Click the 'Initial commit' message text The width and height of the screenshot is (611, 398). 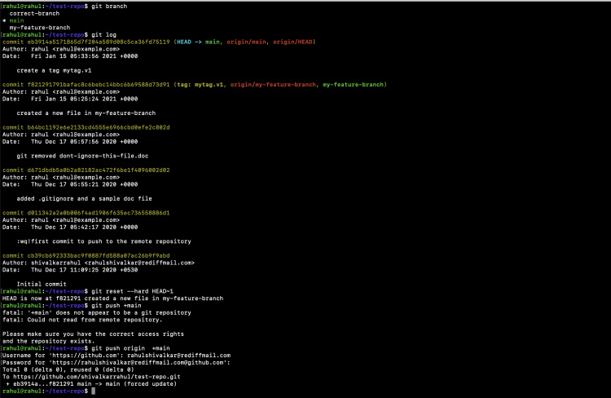click(39, 284)
